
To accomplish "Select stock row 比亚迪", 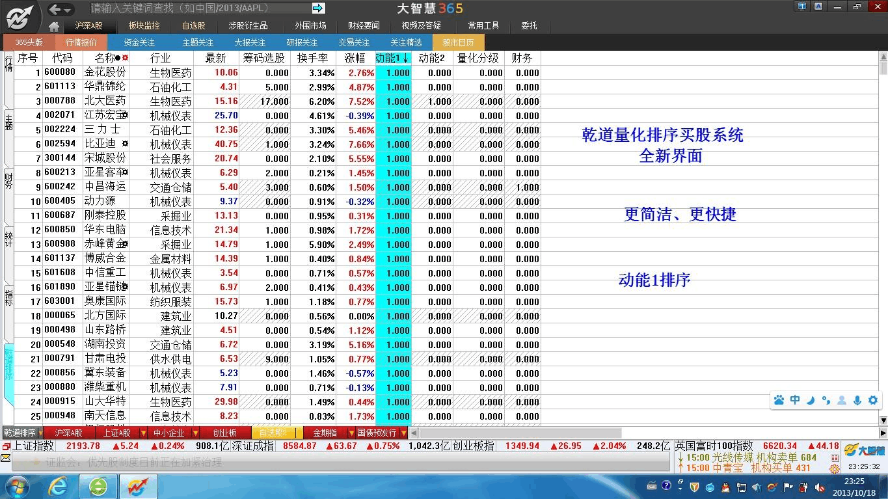I will pos(277,144).
